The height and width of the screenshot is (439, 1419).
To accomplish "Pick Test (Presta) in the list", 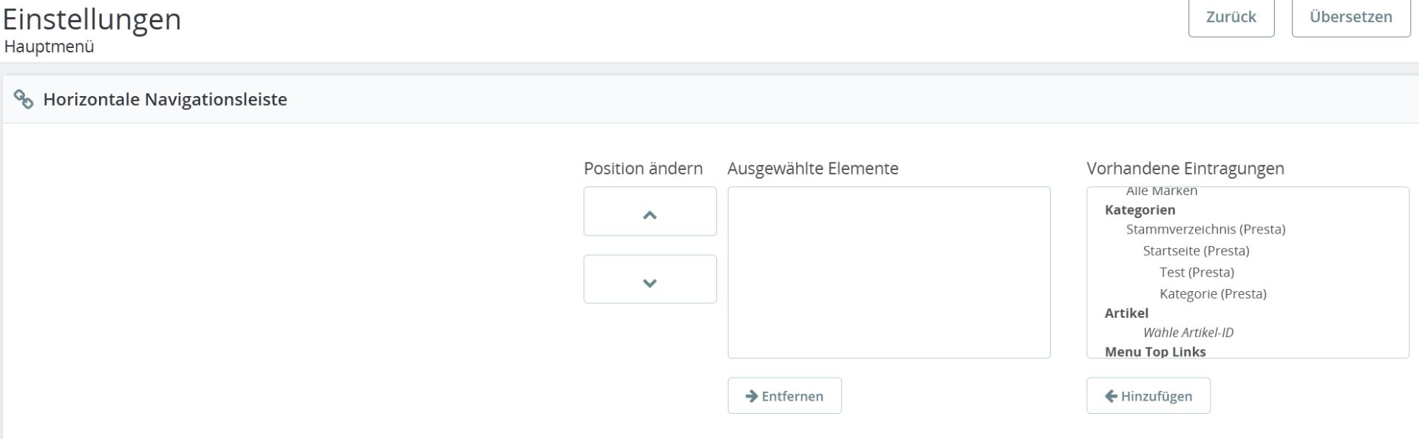I will pos(1197,272).
